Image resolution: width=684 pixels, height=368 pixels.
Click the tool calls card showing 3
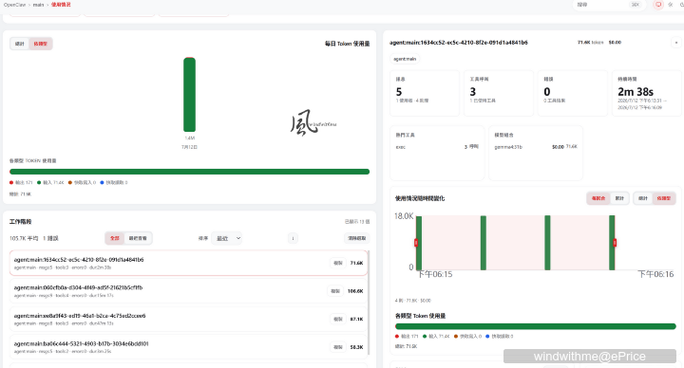[499, 93]
